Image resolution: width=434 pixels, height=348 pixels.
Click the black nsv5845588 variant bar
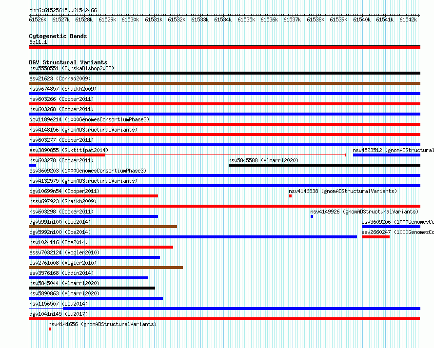(x=324, y=165)
